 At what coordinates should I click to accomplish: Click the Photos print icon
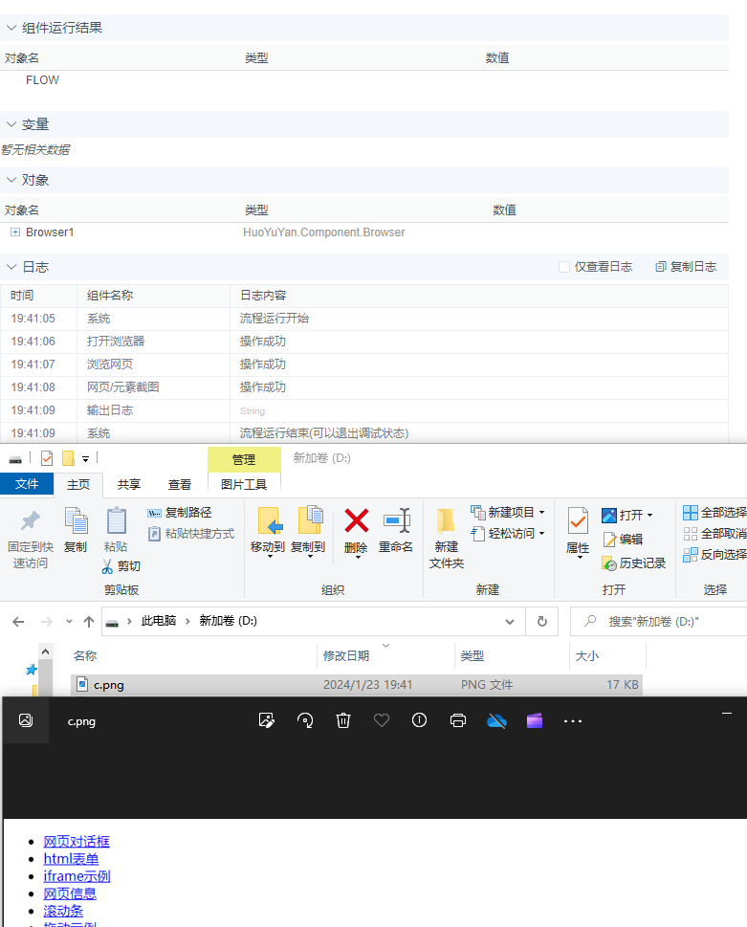(x=458, y=720)
